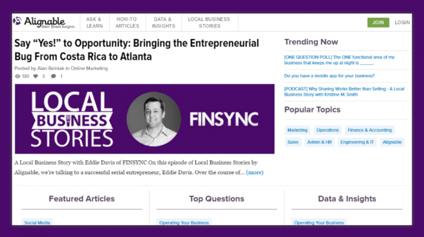Select the Finance & Accounting topic tag
This screenshot has width=424, height=237.
[369, 130]
